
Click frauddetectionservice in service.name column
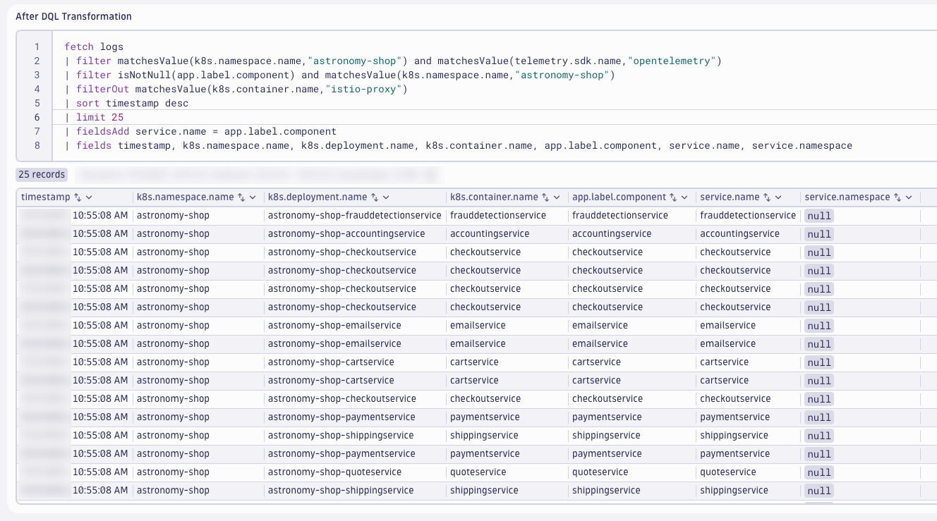pos(748,215)
